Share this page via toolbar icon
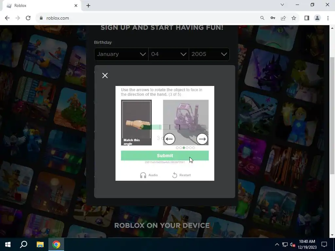The image size is (335, 251). click(x=283, y=18)
